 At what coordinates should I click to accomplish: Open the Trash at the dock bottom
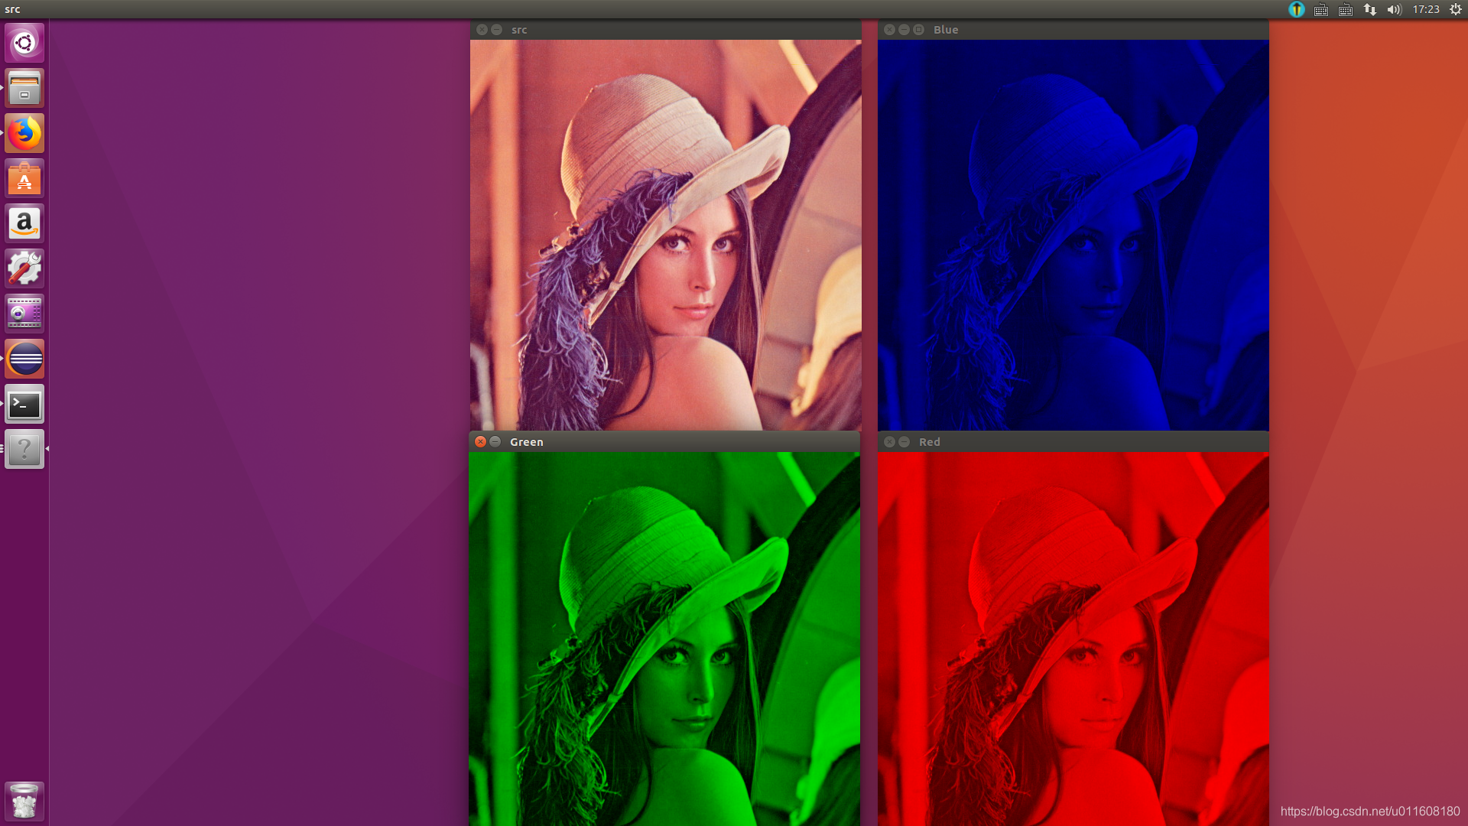(24, 800)
